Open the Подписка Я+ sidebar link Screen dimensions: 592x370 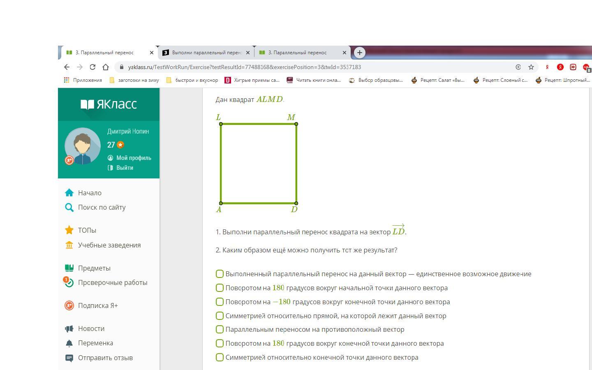pos(98,305)
